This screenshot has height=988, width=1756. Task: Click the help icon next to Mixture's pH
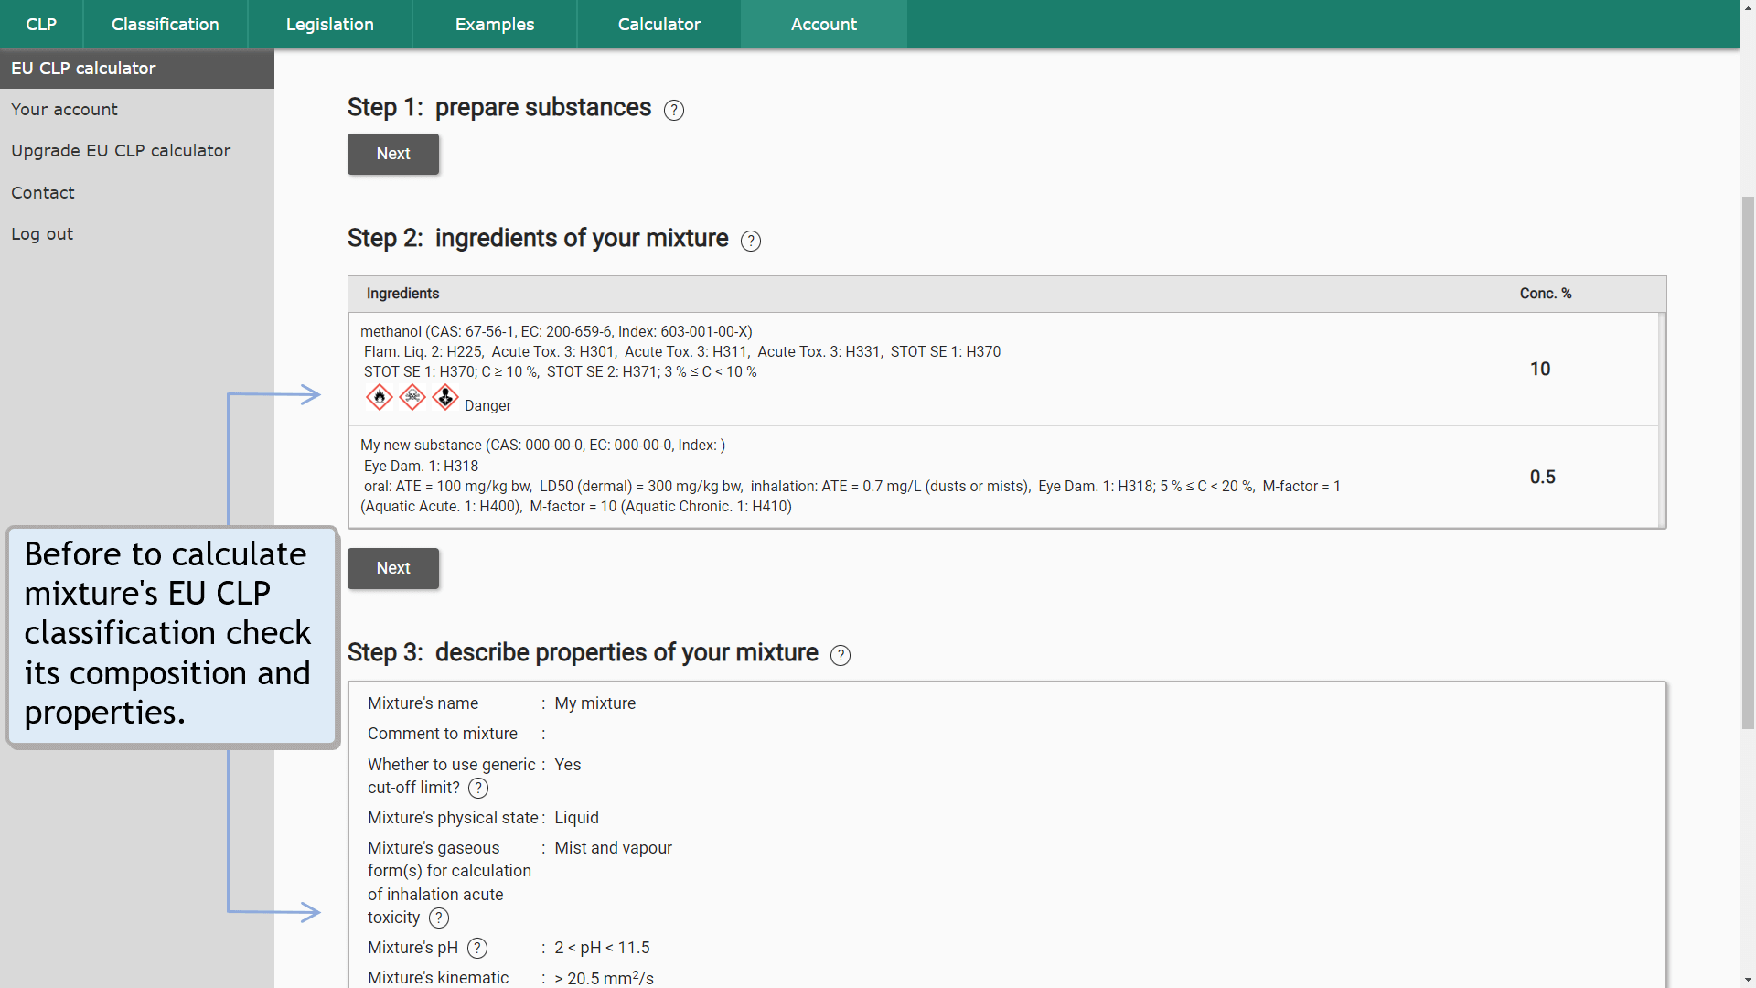(479, 948)
